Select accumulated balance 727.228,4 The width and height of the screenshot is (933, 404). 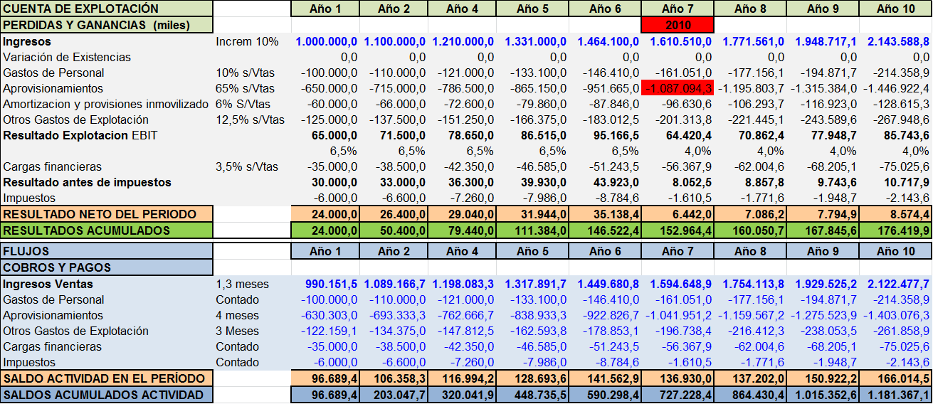coord(677,395)
